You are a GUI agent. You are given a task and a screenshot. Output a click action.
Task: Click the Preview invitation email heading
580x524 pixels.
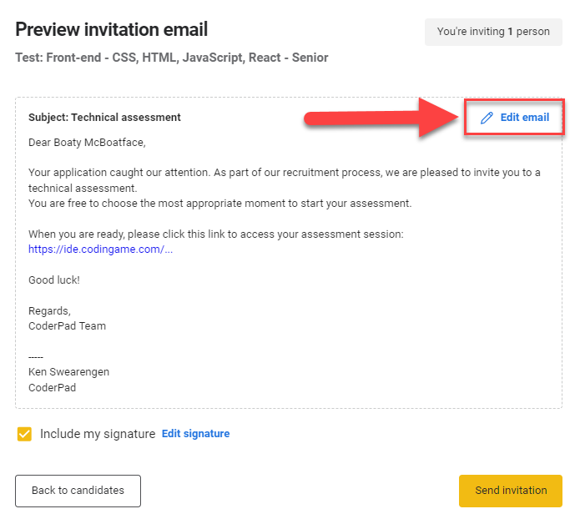[112, 30]
